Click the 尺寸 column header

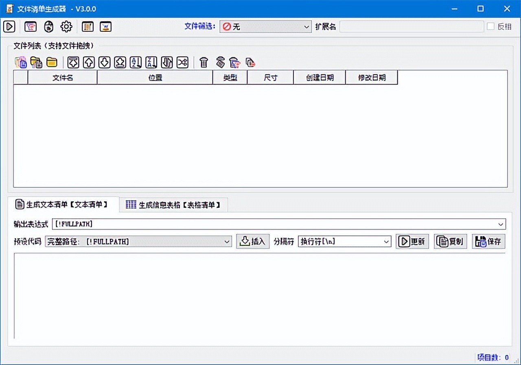(270, 77)
